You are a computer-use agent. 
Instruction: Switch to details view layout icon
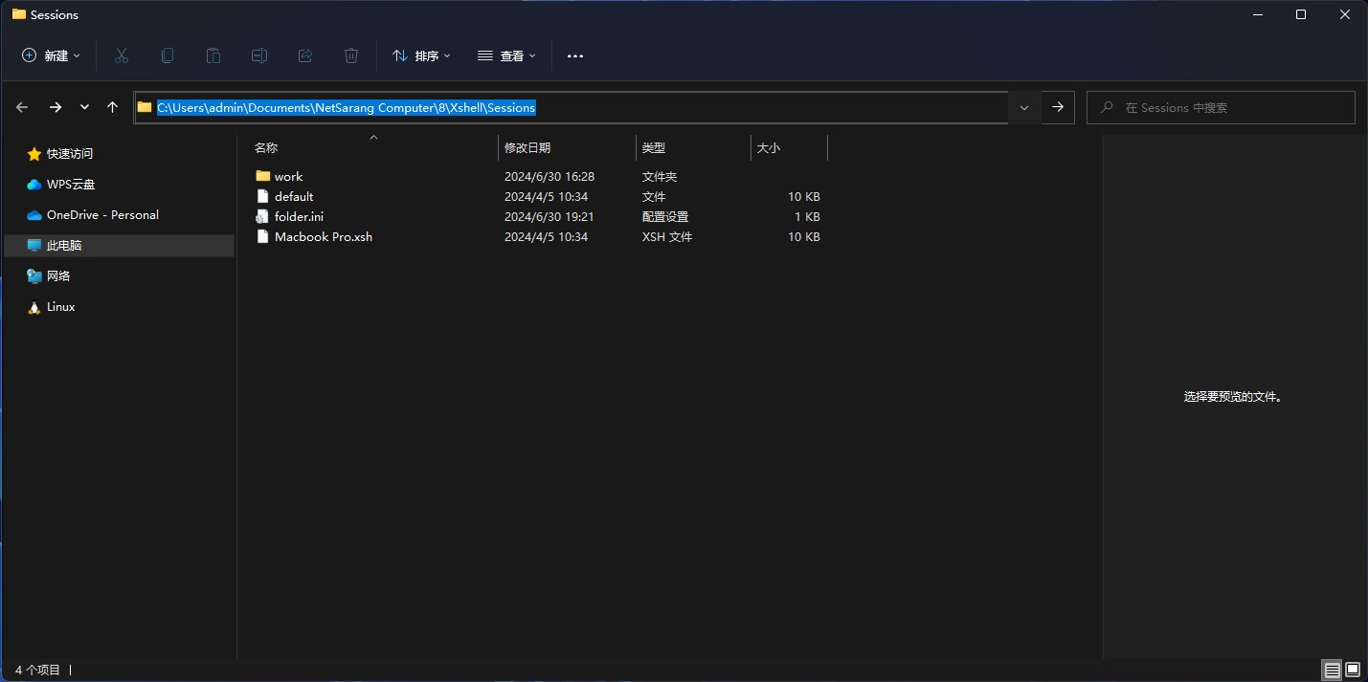(x=1332, y=670)
